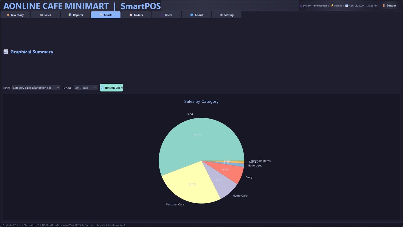Viewport: 403px width, 227px height.
Task: Click the Food label above the pie
Action: [190, 114]
